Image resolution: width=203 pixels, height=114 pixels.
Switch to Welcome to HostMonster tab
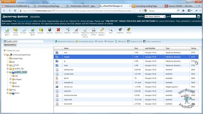coord(18,6)
